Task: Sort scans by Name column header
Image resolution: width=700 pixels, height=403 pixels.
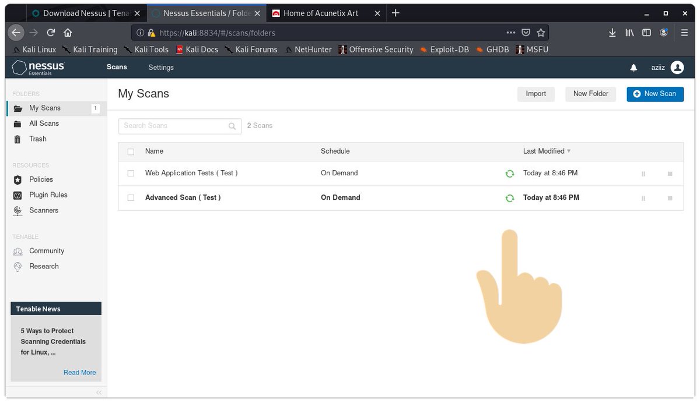Action: 154,151
